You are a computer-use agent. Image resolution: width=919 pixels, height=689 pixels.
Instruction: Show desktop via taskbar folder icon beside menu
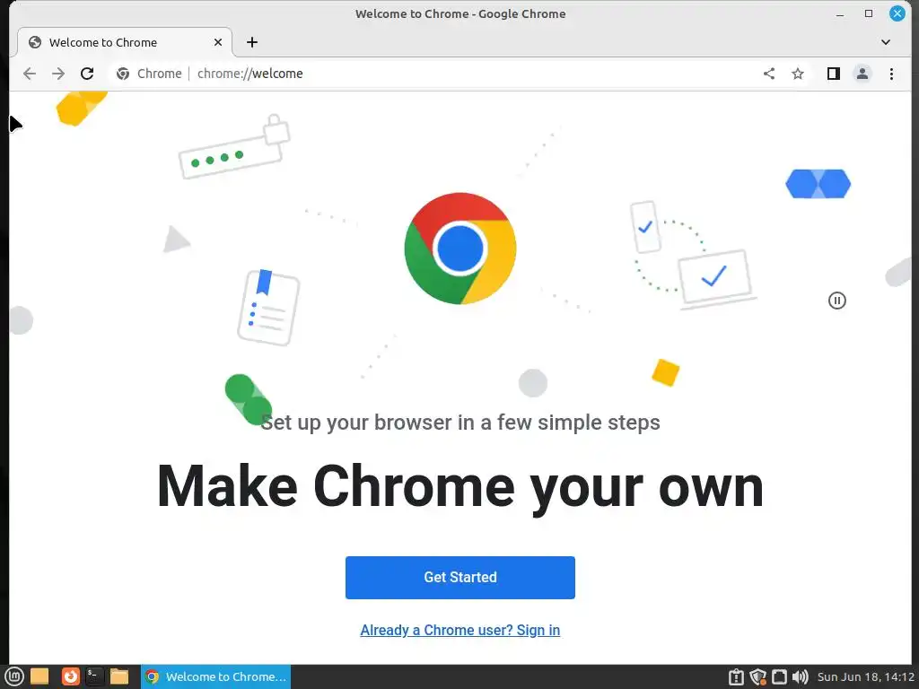pos(39,676)
